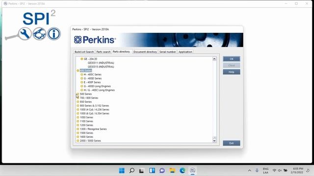Select the 1500 Series row
Image resolution: width=314 pixels, height=176 pixels.
coord(86,133)
